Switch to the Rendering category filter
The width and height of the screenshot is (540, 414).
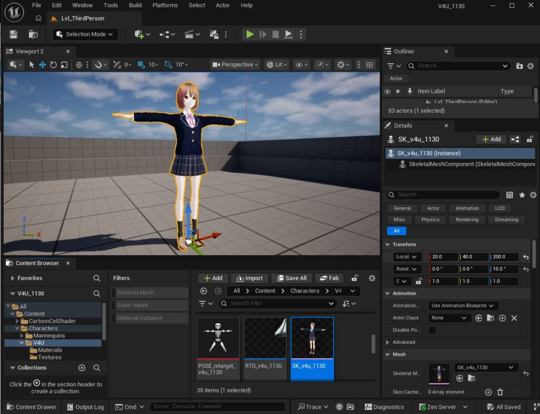[467, 219]
